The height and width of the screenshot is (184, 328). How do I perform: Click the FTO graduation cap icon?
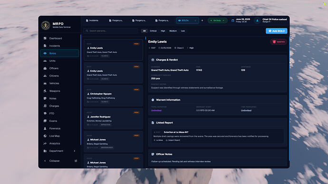coord(45,113)
